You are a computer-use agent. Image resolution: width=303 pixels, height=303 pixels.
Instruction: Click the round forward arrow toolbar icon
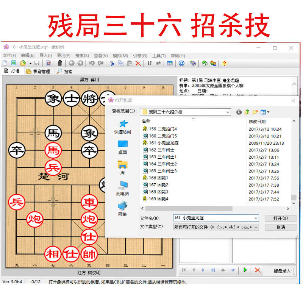click(x=80, y=63)
